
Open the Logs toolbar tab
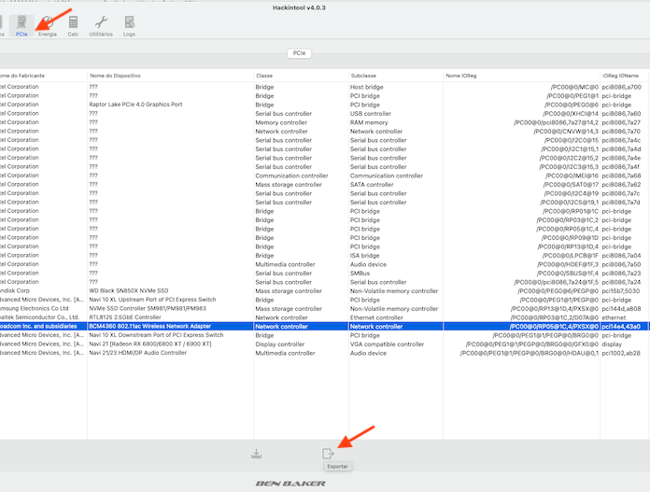click(x=129, y=26)
